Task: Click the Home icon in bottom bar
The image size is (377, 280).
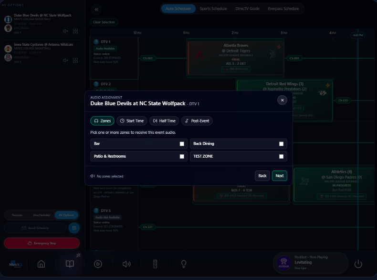Action: 42,264
